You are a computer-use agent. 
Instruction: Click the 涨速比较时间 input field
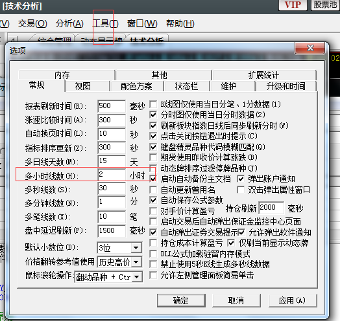point(112,120)
